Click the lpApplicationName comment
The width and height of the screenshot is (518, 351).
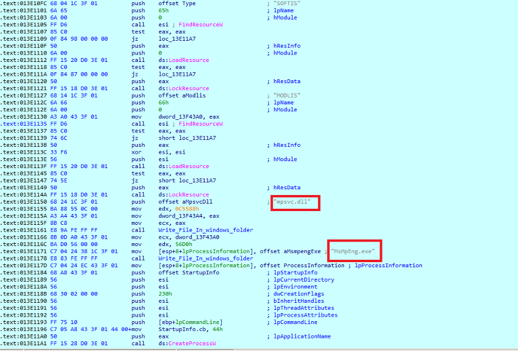pos(302,337)
